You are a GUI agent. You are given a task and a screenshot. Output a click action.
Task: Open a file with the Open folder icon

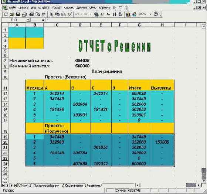pos(12,14)
